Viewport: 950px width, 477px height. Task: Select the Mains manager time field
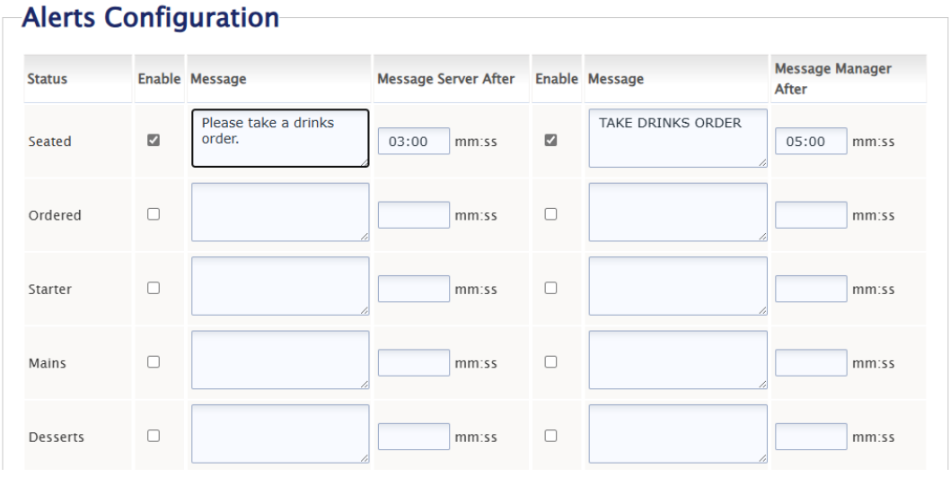tap(810, 363)
